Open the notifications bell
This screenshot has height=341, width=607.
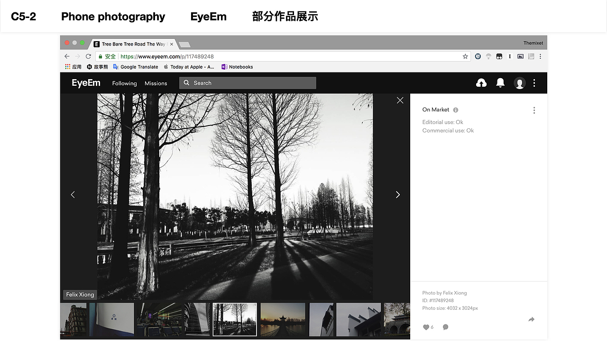(500, 83)
